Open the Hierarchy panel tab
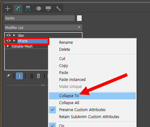The height and width of the screenshot is (127, 150). pyautogui.click(x=28, y=9)
